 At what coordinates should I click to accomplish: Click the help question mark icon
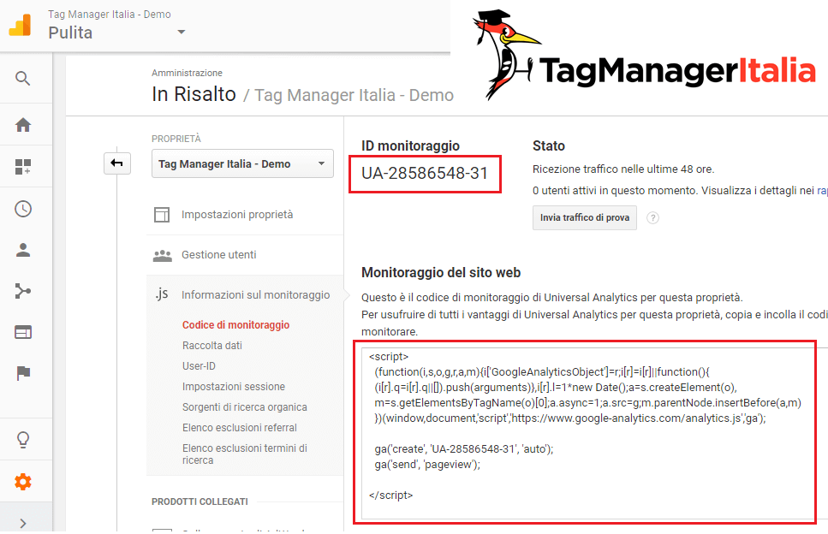click(652, 218)
